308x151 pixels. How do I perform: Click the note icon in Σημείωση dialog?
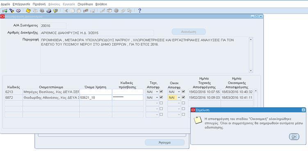198,120
